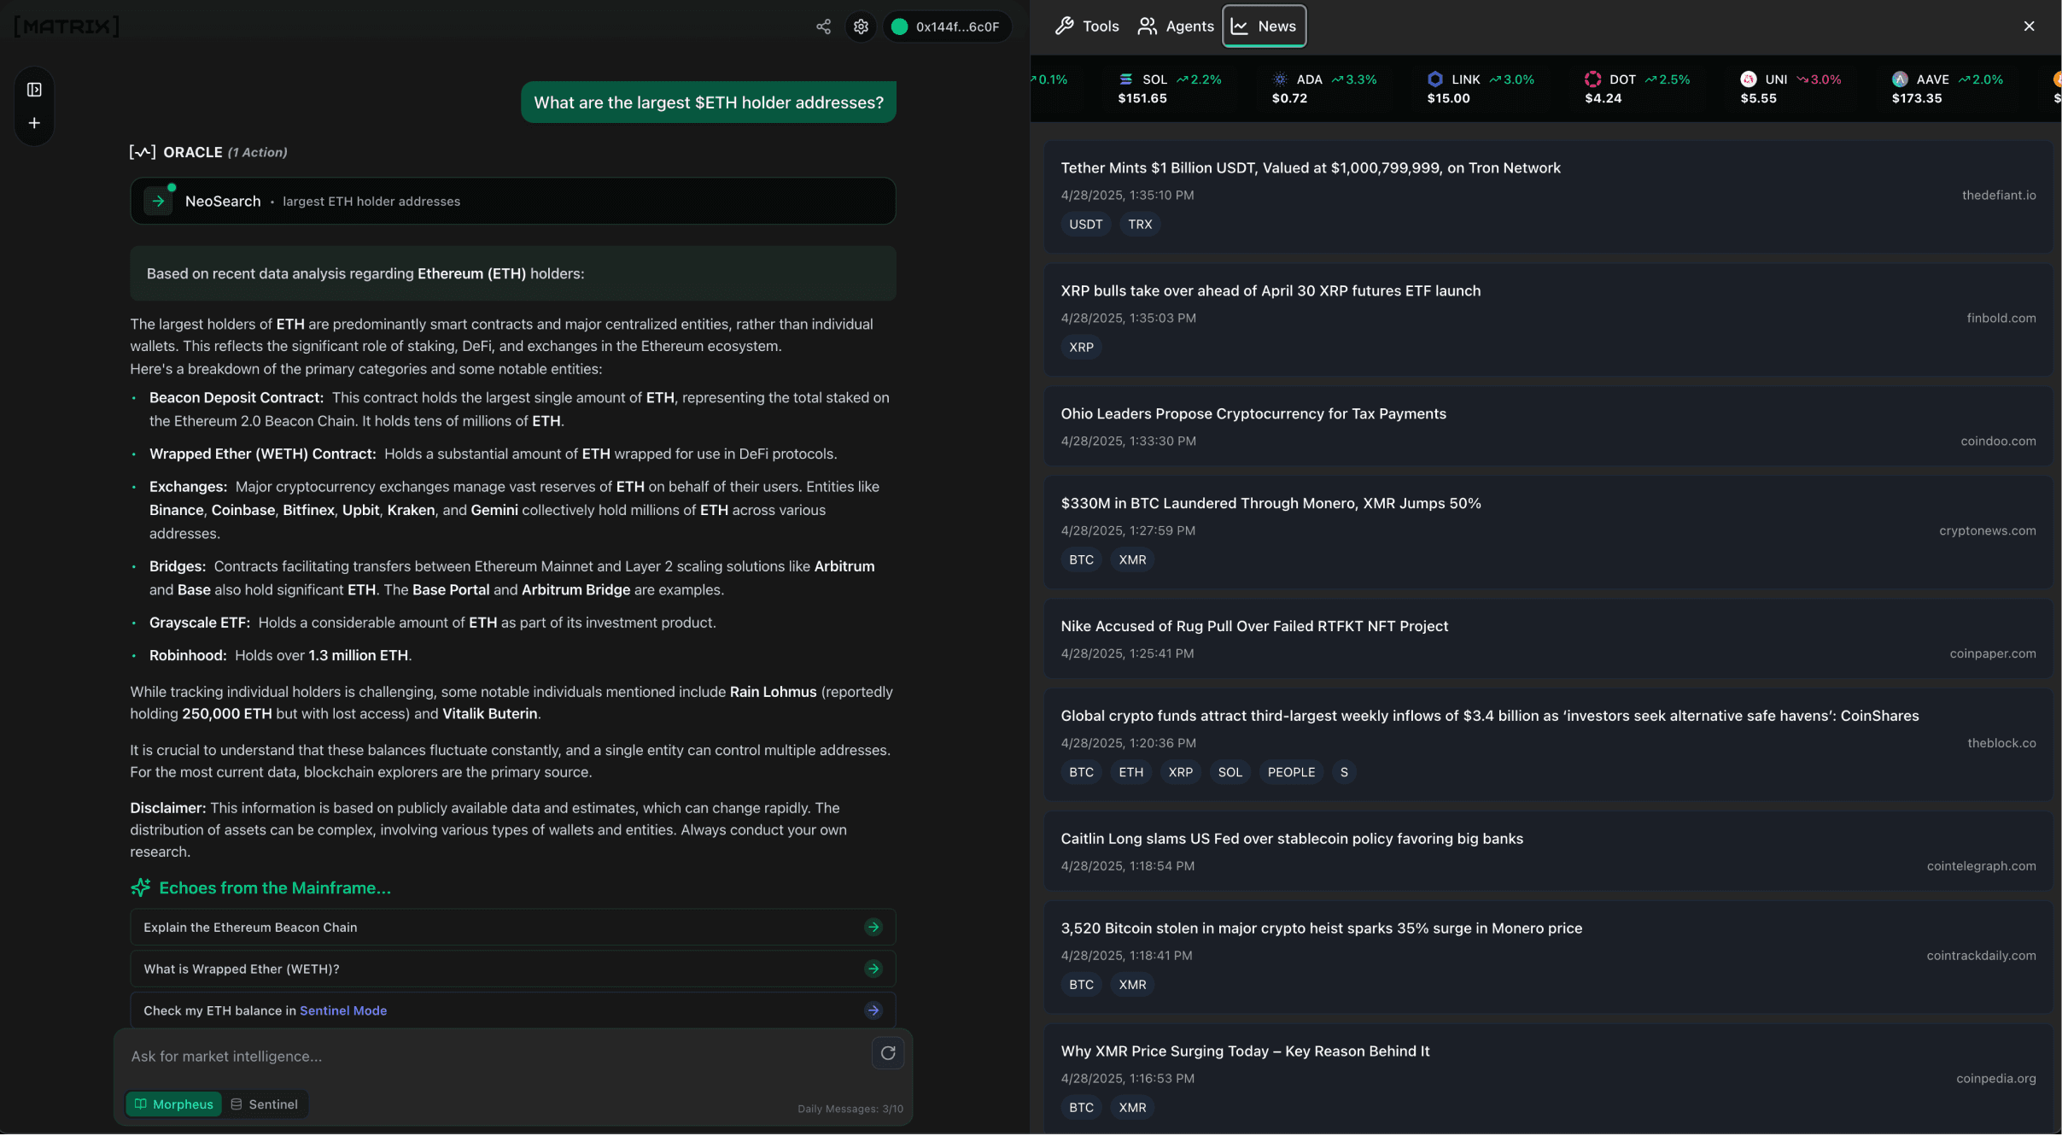Click the NeoSearch action icon
The width and height of the screenshot is (2062, 1136).
coord(157,201)
